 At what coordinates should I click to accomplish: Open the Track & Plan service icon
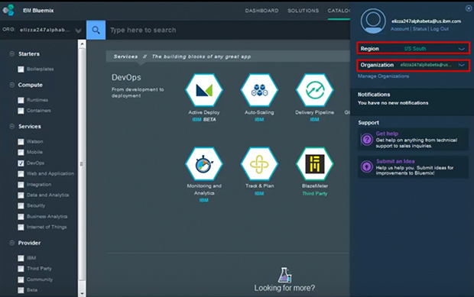coord(259,163)
